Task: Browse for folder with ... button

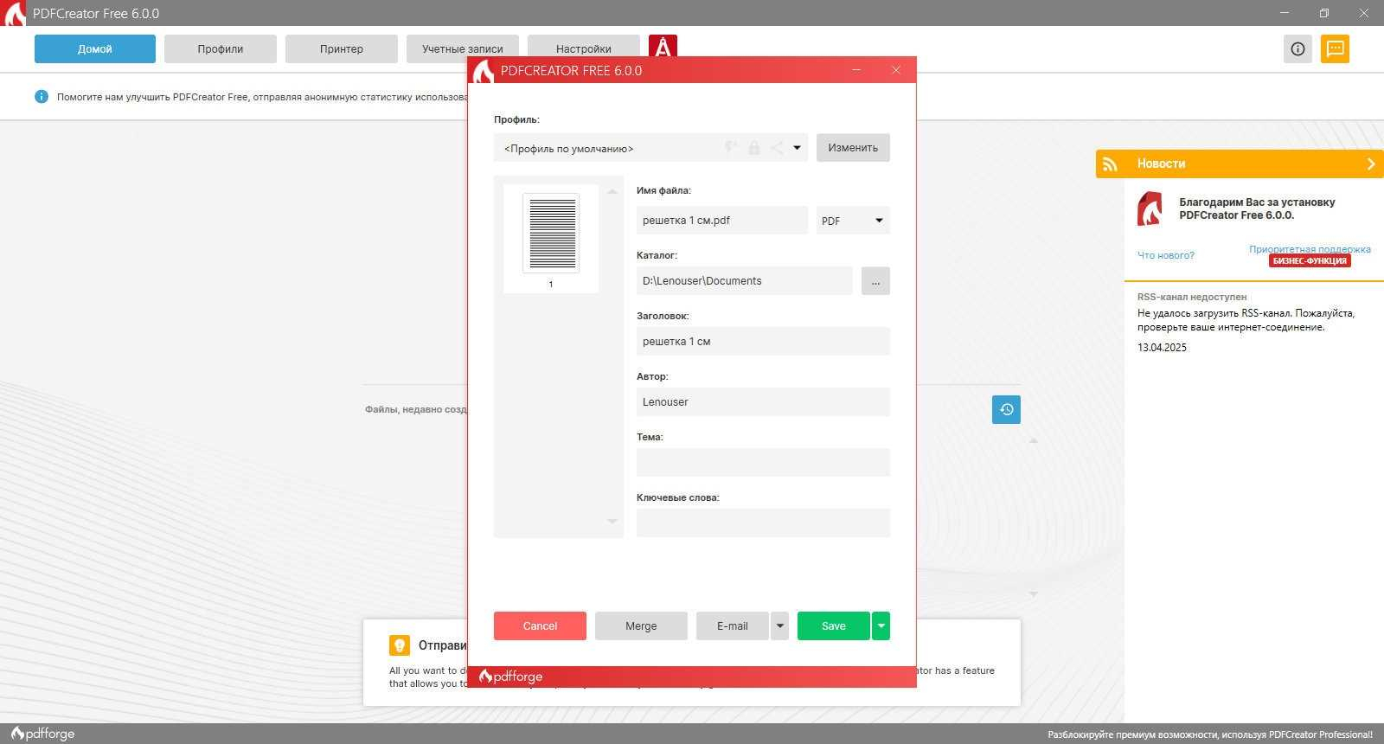Action: (x=875, y=281)
